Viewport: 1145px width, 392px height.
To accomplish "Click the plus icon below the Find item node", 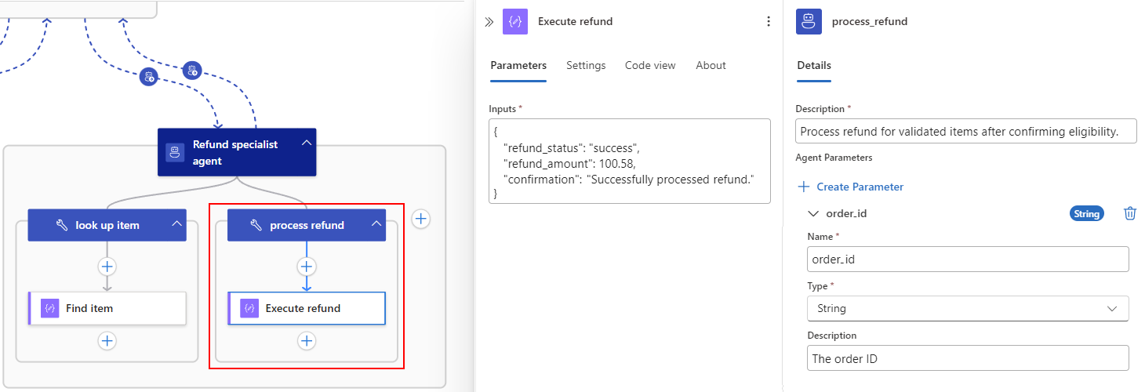I will pyautogui.click(x=107, y=340).
